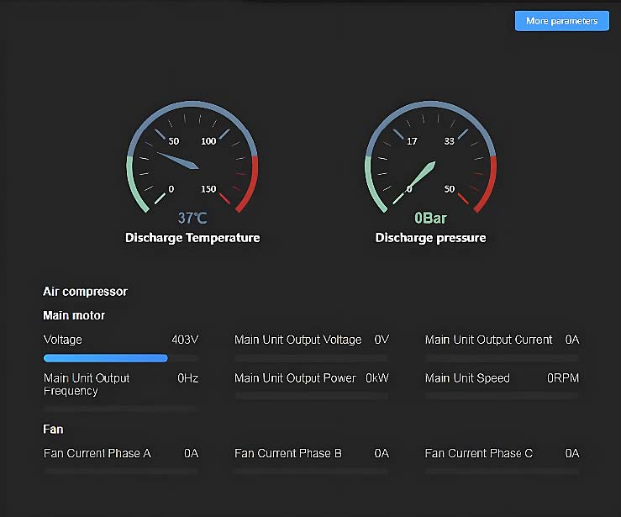Click the Main Unit Output Current label
Viewport: 621px width, 517px height.
point(488,340)
